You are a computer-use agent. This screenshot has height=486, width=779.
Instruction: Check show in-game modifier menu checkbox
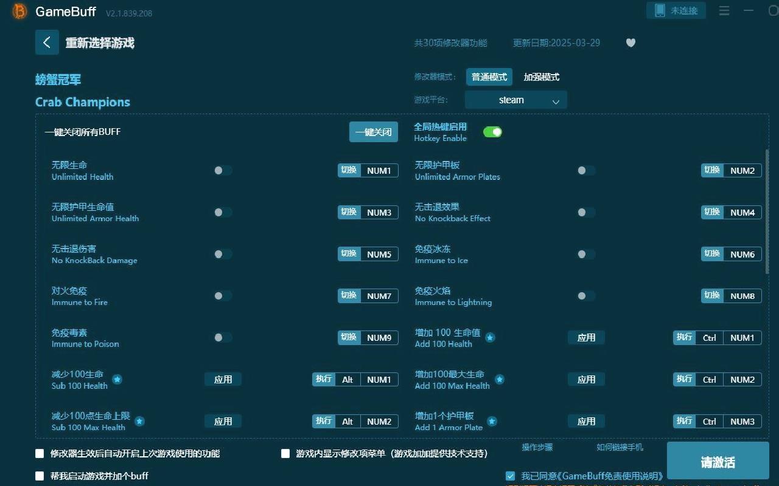point(285,453)
